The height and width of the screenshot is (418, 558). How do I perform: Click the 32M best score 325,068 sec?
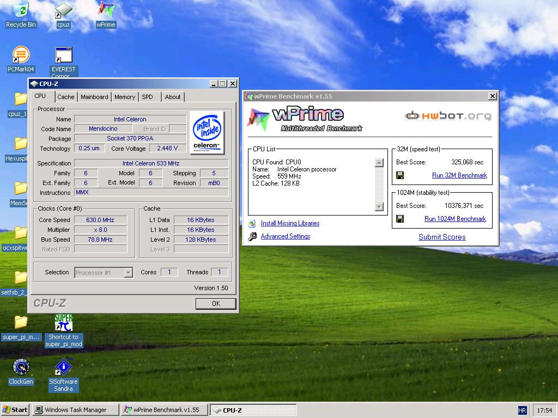point(467,162)
